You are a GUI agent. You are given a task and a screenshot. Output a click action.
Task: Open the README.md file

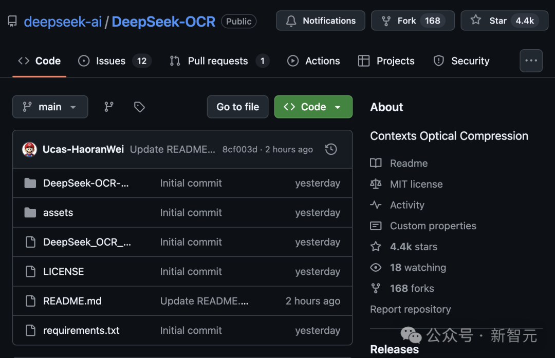(x=72, y=301)
